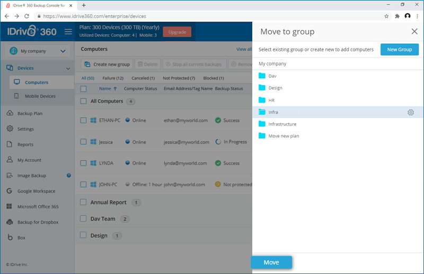Confirm with the Move button
The height and width of the screenshot is (274, 424).
271,262
